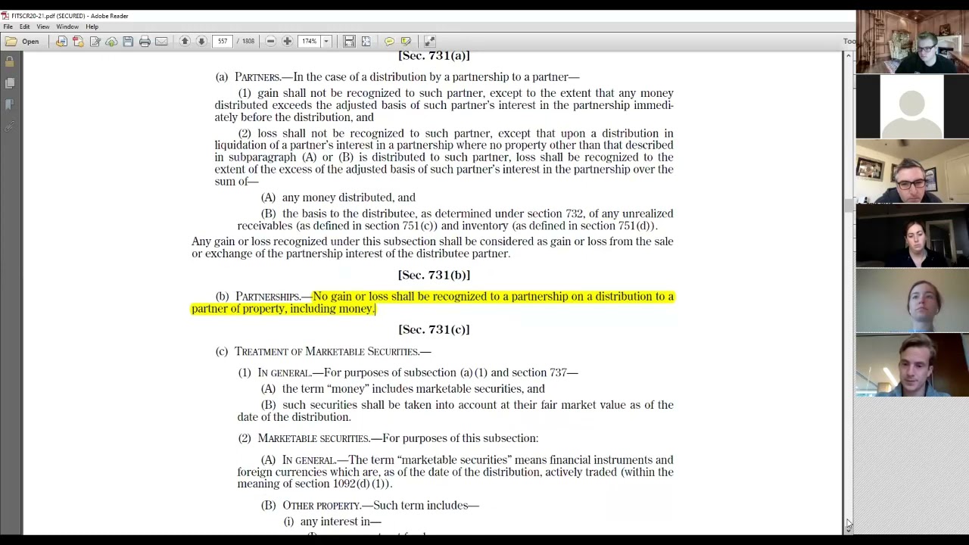The image size is (969, 545).
Task: Open the File menu
Action: pos(8,26)
